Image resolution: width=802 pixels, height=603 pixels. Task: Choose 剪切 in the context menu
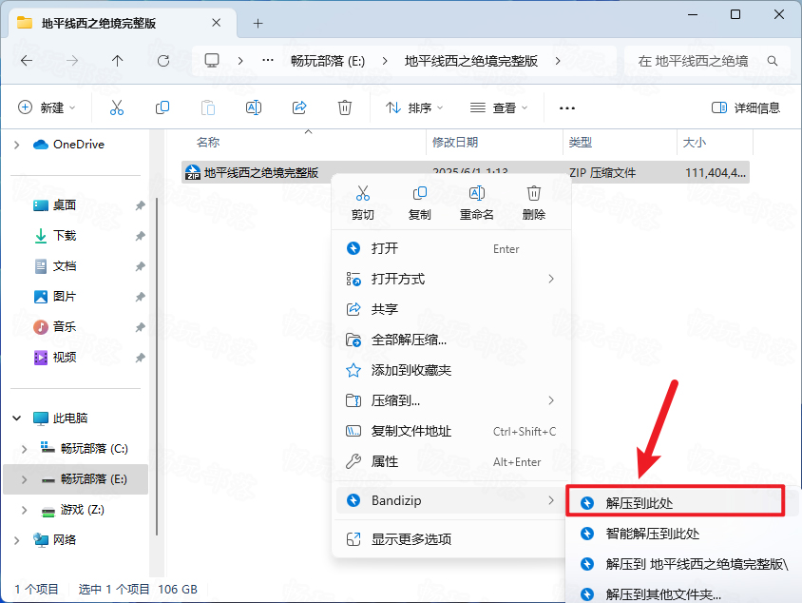[x=363, y=203]
